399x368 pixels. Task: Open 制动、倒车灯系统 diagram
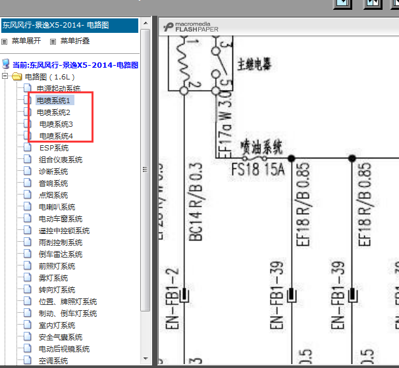[68, 313]
